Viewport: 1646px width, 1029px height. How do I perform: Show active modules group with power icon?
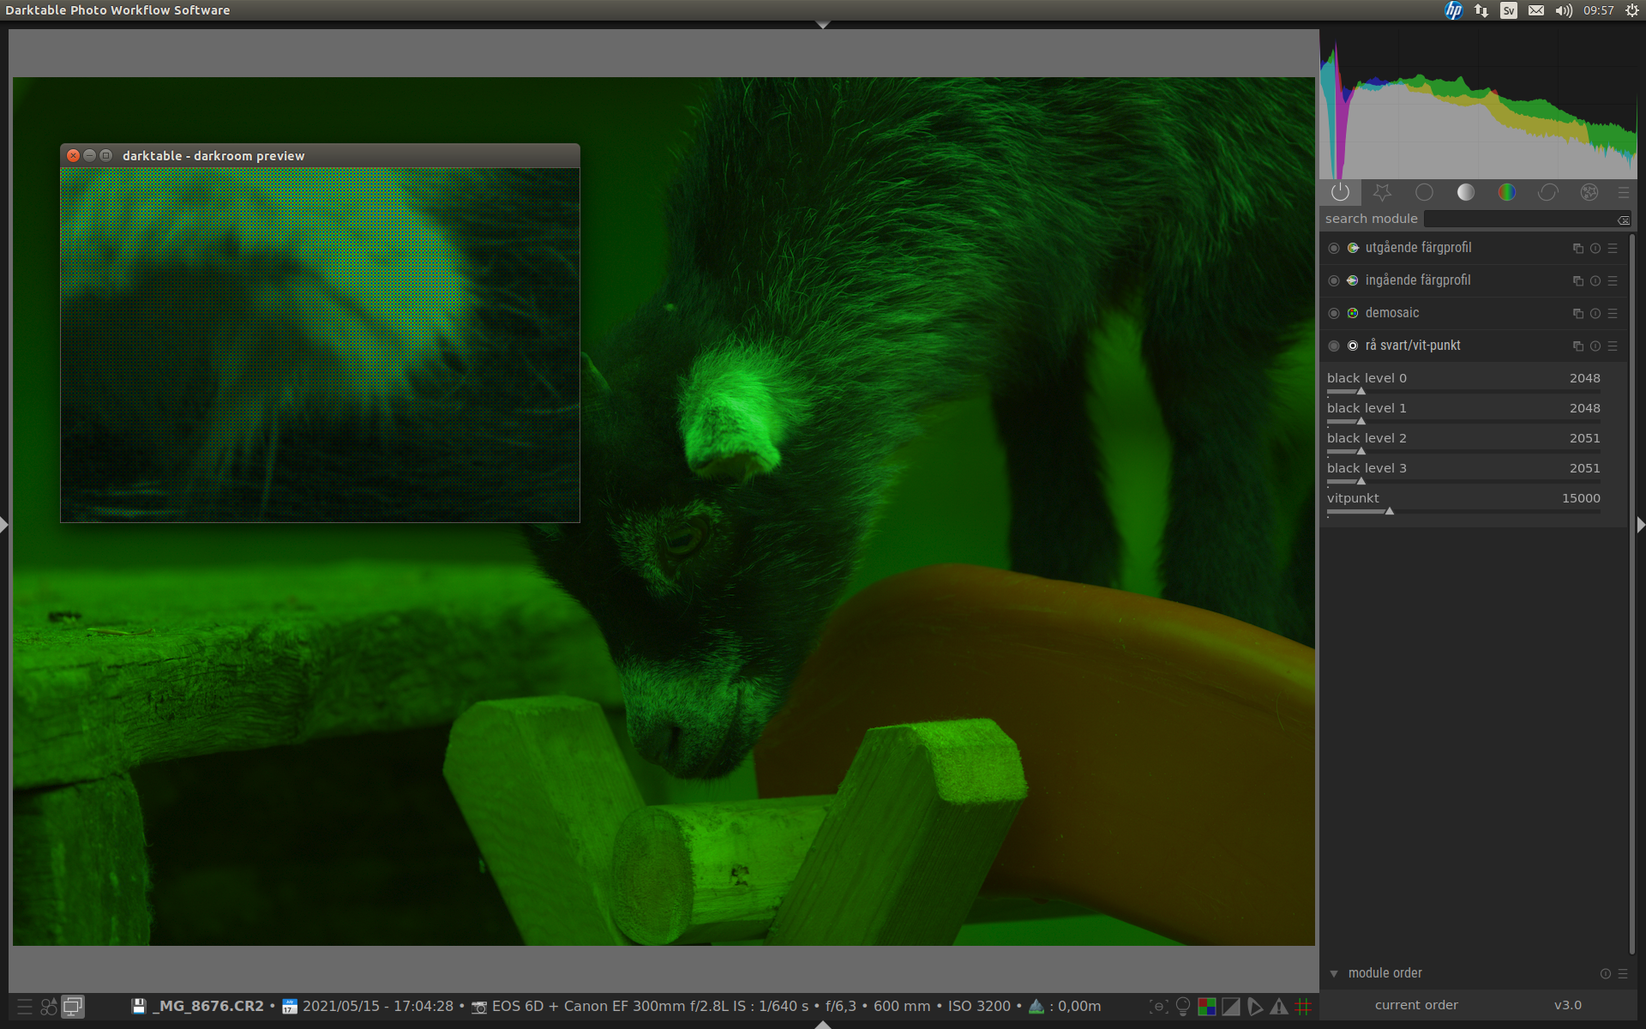coord(1340,192)
